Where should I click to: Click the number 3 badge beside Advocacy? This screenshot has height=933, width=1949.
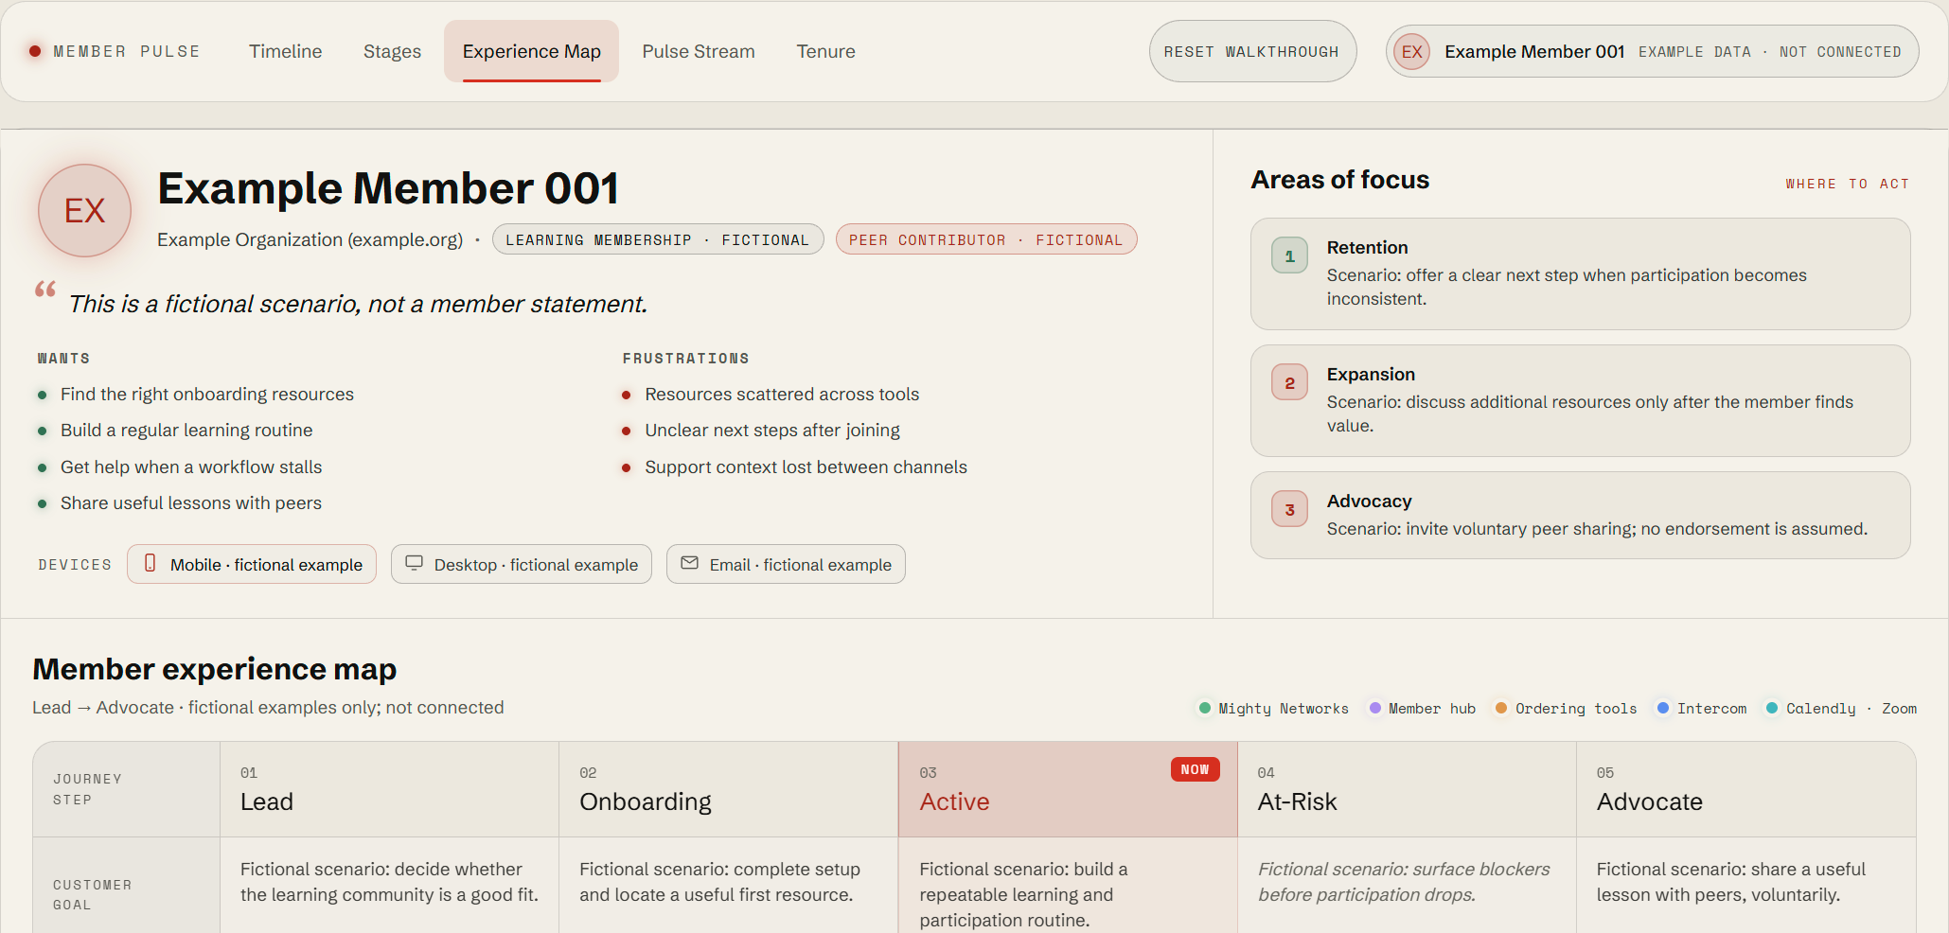pos(1289,509)
